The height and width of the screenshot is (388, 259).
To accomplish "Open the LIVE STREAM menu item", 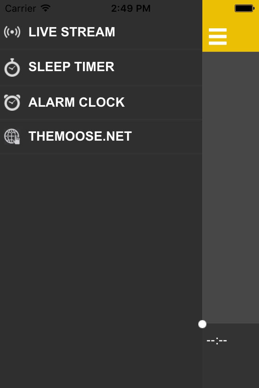I will coord(72,32).
